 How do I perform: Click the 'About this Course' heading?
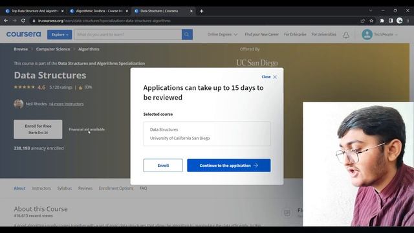pos(41,209)
